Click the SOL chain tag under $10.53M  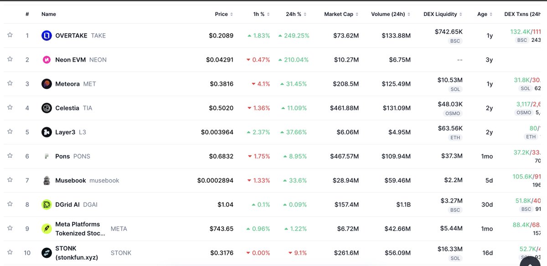455,89
